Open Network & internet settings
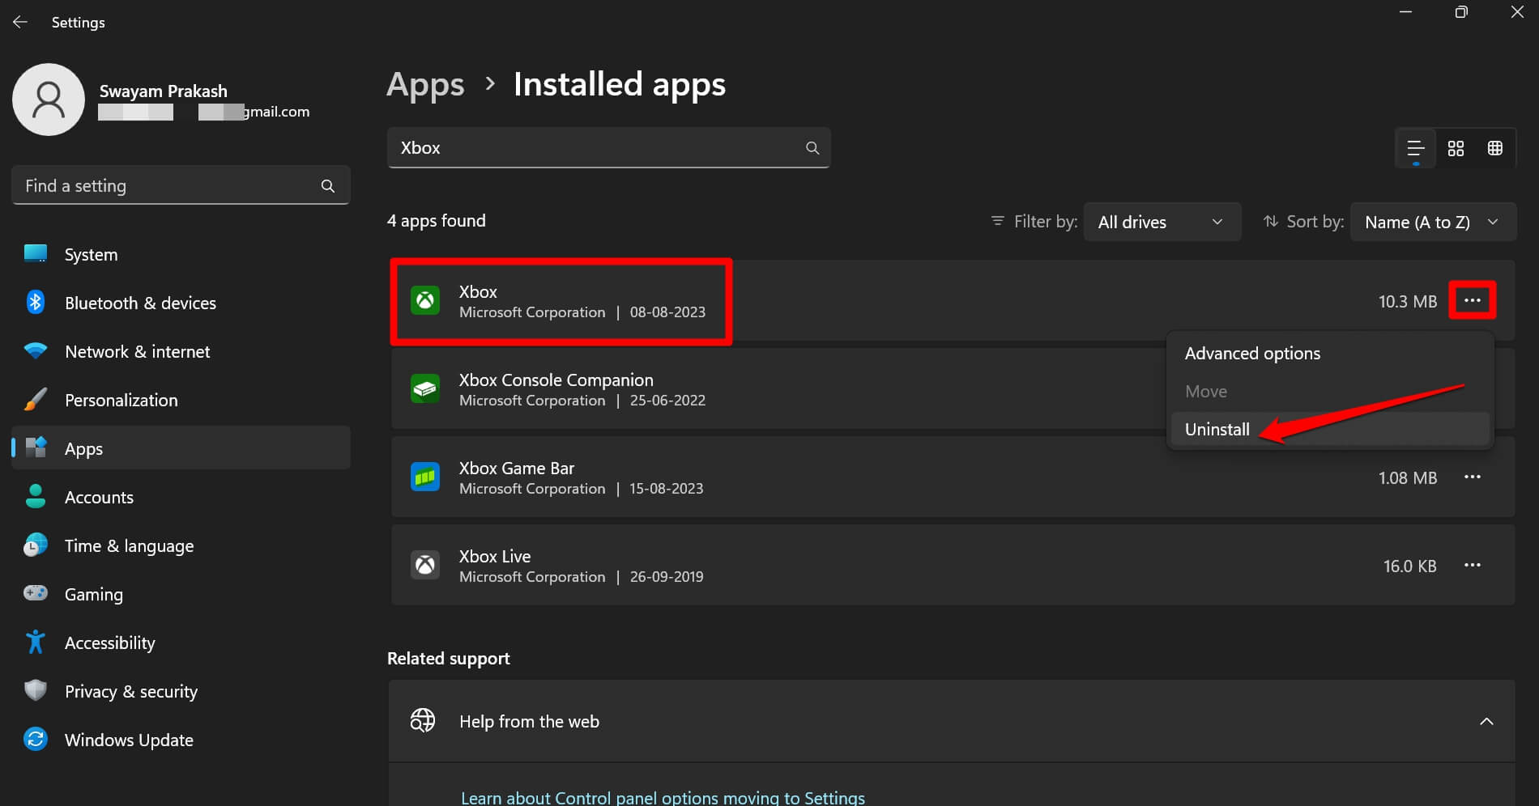Viewport: 1539px width, 806px height. click(x=136, y=351)
